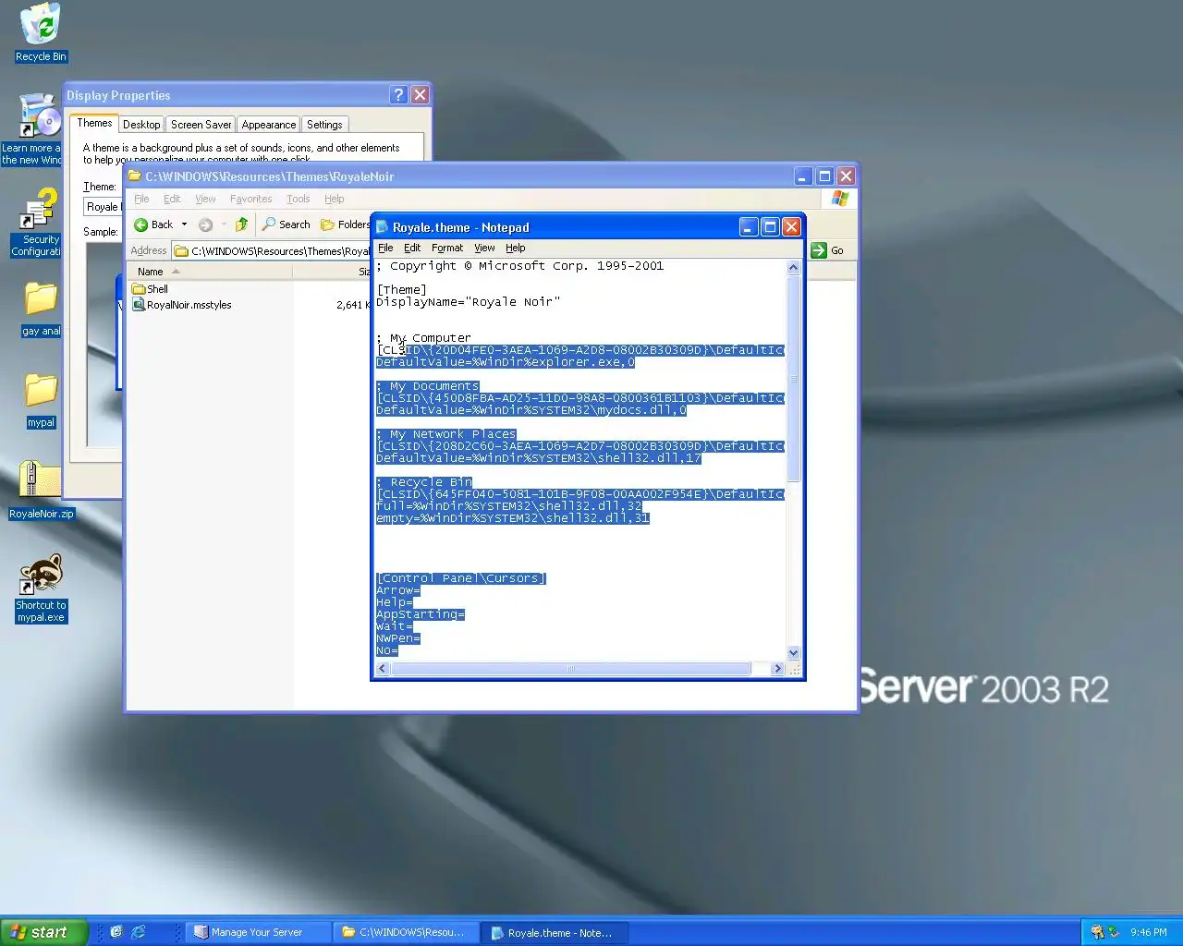Open Notepad File menu

point(385,248)
